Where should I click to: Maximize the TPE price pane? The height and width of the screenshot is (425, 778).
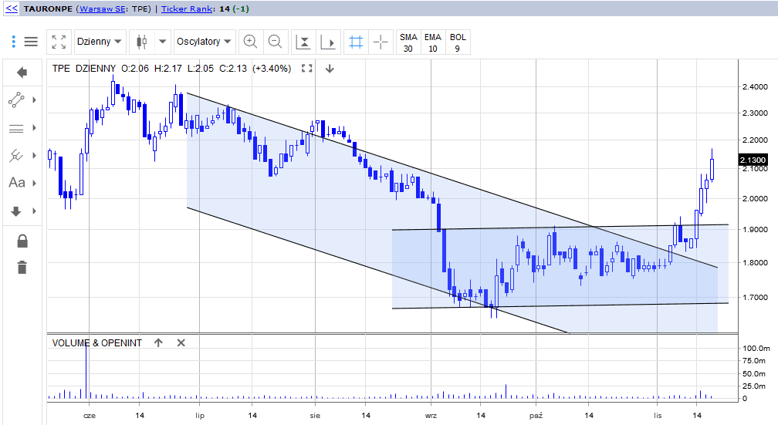307,69
